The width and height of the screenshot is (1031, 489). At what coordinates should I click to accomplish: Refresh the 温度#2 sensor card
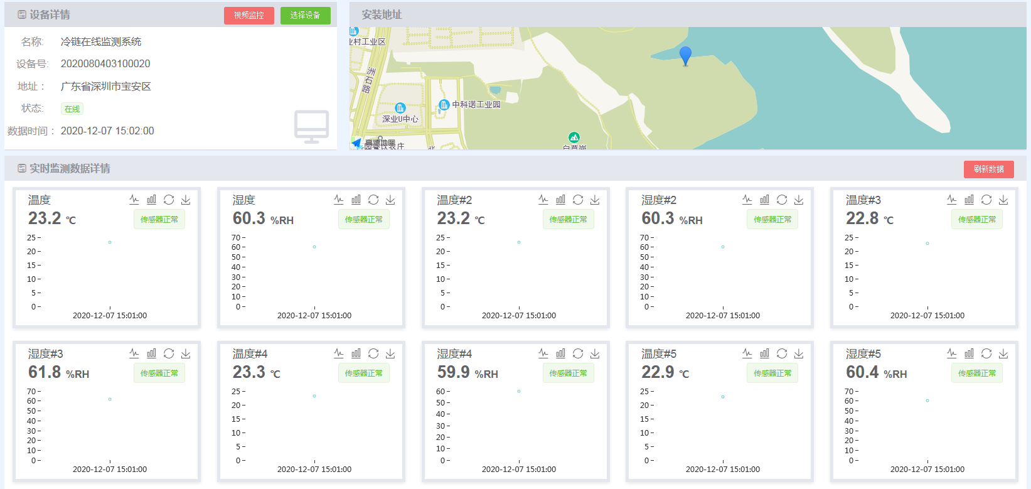[x=578, y=200]
